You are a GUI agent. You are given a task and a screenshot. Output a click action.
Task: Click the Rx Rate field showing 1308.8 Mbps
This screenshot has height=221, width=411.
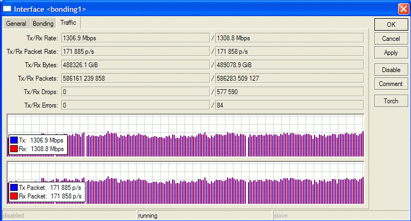[x=289, y=38]
